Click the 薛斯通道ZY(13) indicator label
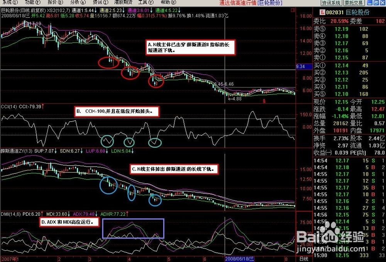The height and width of the screenshot is (262, 386). tap(17, 151)
